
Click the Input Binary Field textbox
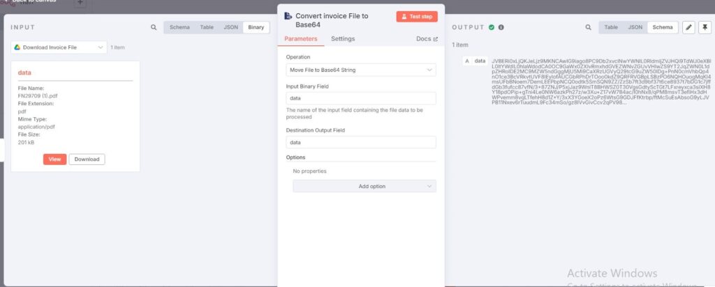(x=361, y=98)
